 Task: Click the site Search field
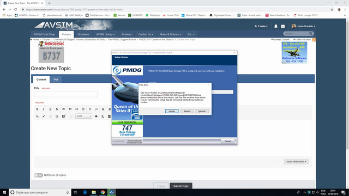pyautogui.click(x=296, y=34)
